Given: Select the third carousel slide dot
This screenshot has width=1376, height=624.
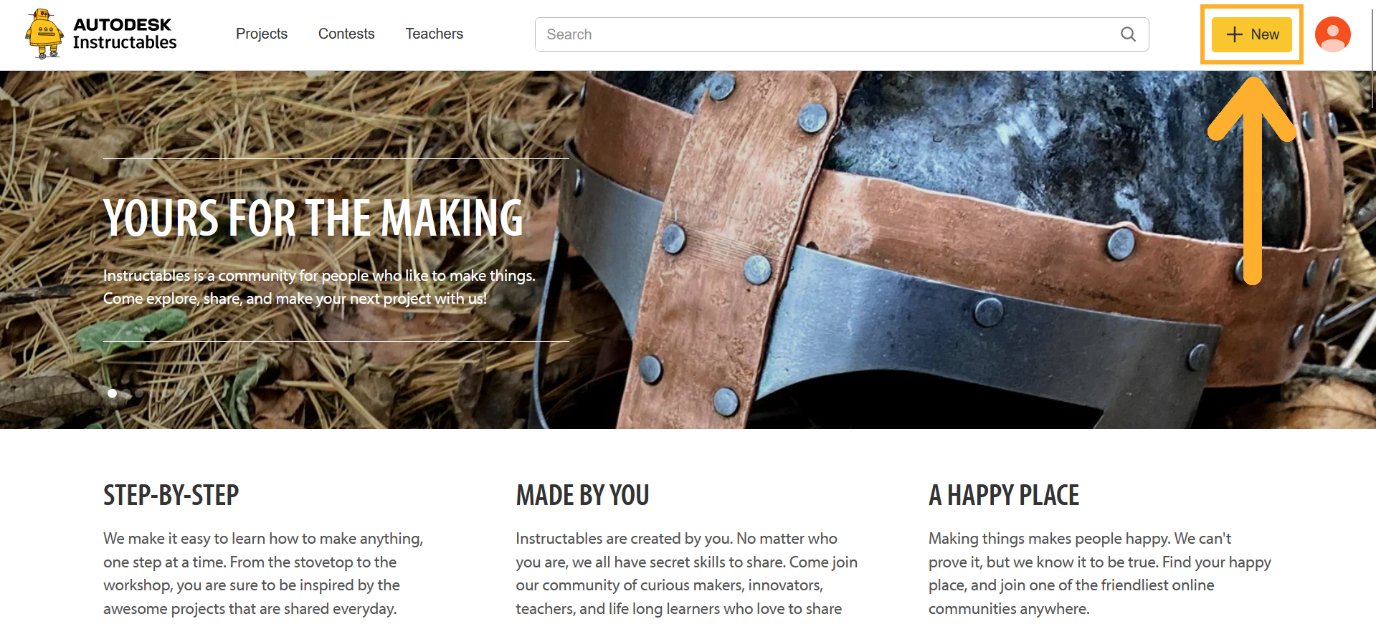Looking at the screenshot, I should point(139,393).
